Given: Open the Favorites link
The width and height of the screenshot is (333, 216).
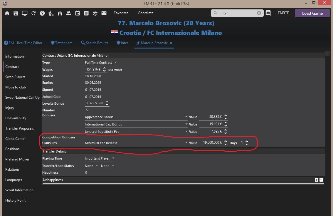Looking at the screenshot, I should (x=121, y=13).
